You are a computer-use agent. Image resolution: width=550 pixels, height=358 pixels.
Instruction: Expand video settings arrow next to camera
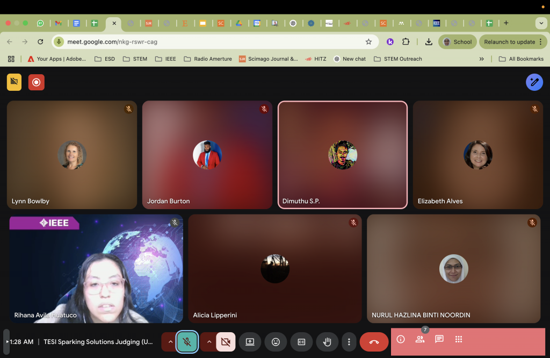coord(209,342)
